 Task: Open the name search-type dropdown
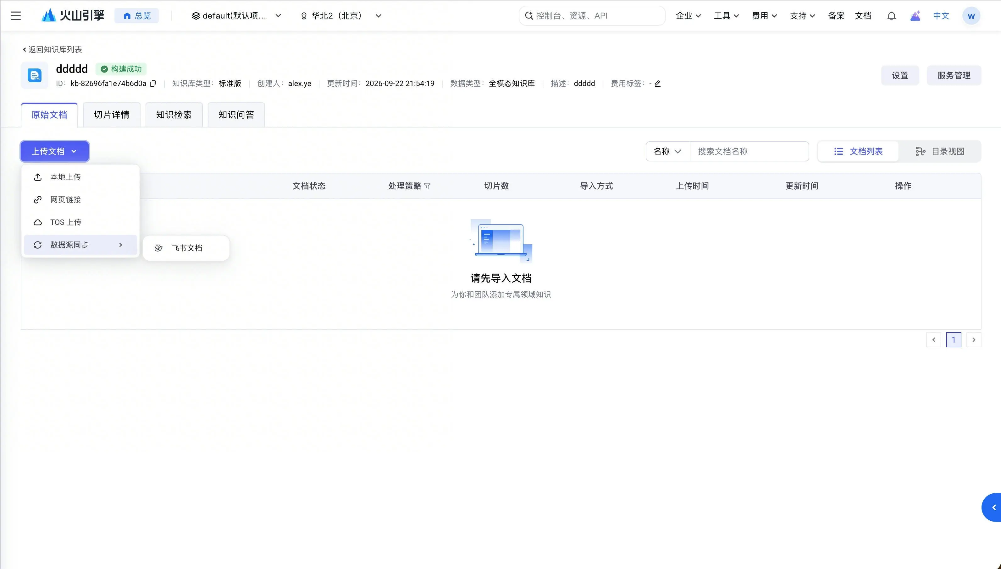[x=668, y=152]
